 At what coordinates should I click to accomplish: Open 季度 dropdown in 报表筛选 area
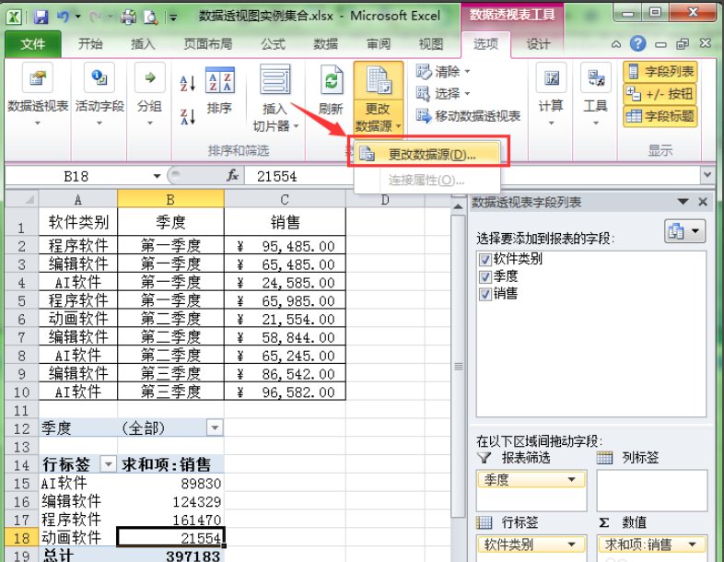(572, 480)
